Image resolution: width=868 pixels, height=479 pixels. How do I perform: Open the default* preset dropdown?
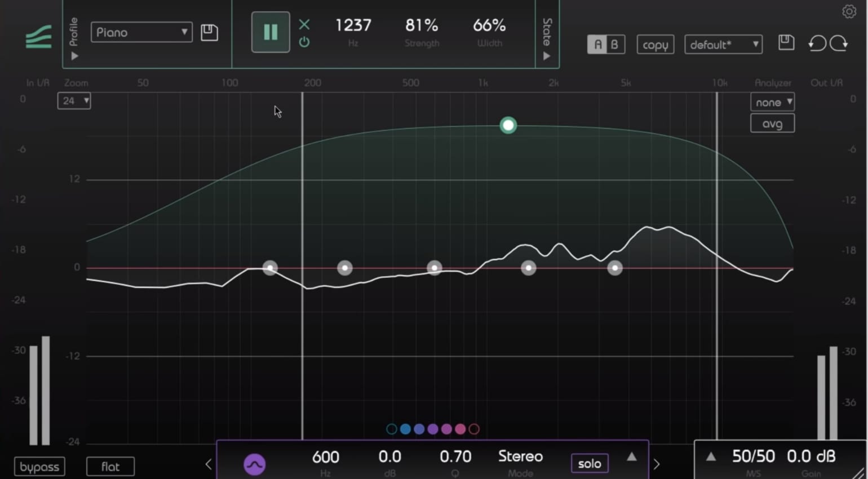723,45
